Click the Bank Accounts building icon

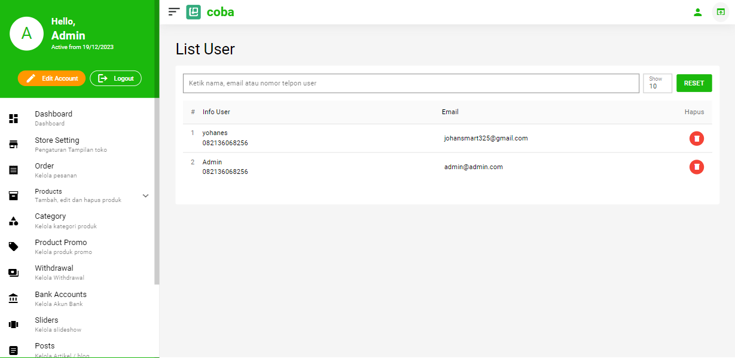click(14, 298)
